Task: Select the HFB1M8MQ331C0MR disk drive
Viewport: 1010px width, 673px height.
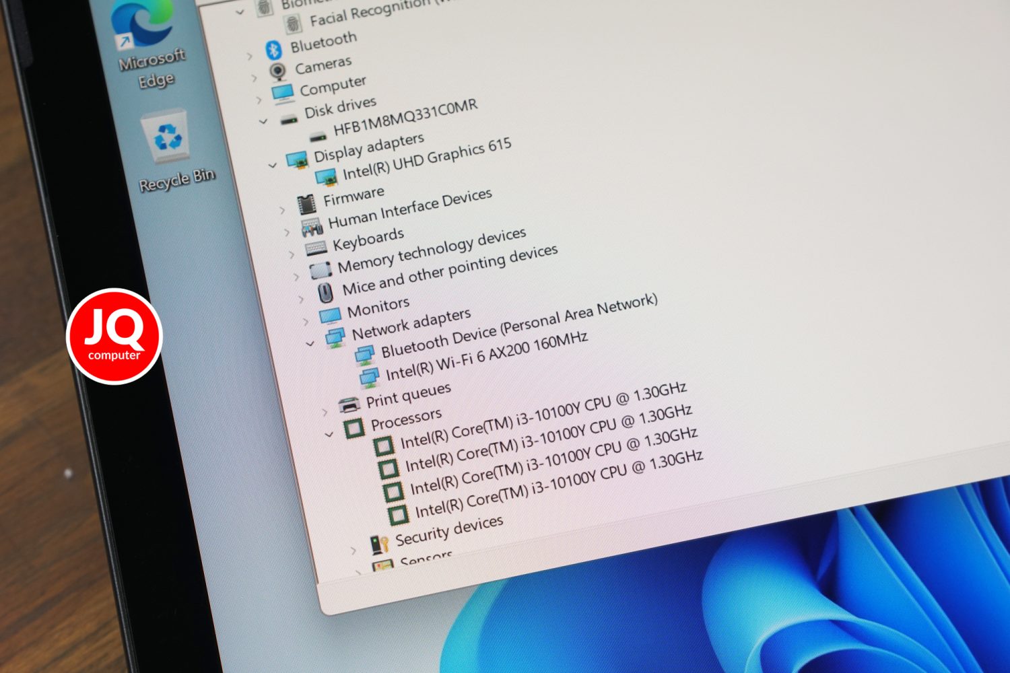Action: pyautogui.click(x=405, y=118)
